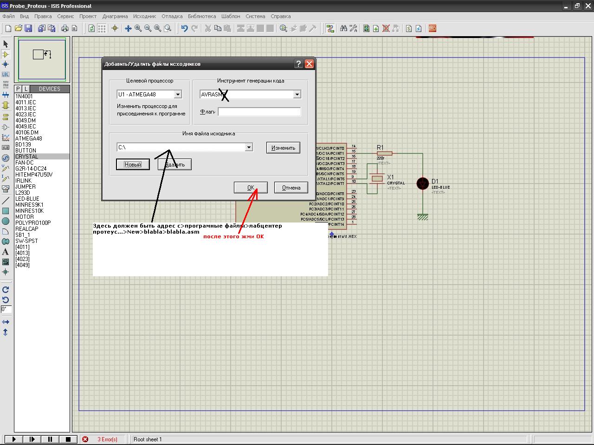Open the ARES PCB layout icon
This screenshot has height=445, width=594.
point(432,28)
